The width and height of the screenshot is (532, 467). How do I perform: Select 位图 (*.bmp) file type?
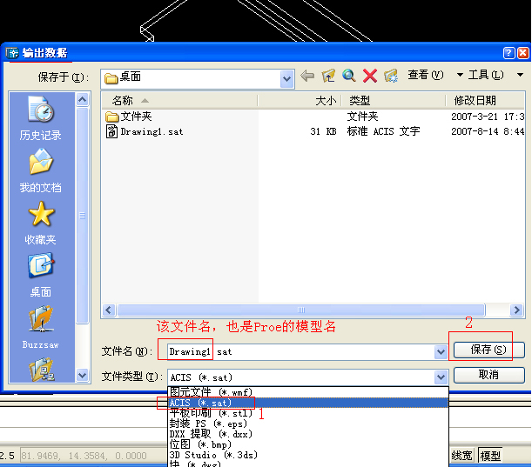(x=308, y=444)
